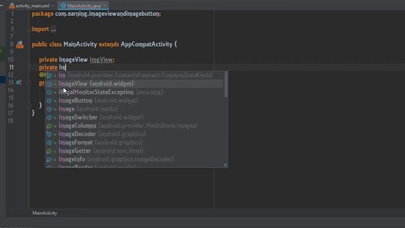
Task: Click the AppCompatActivity class name
Action: (x=146, y=44)
